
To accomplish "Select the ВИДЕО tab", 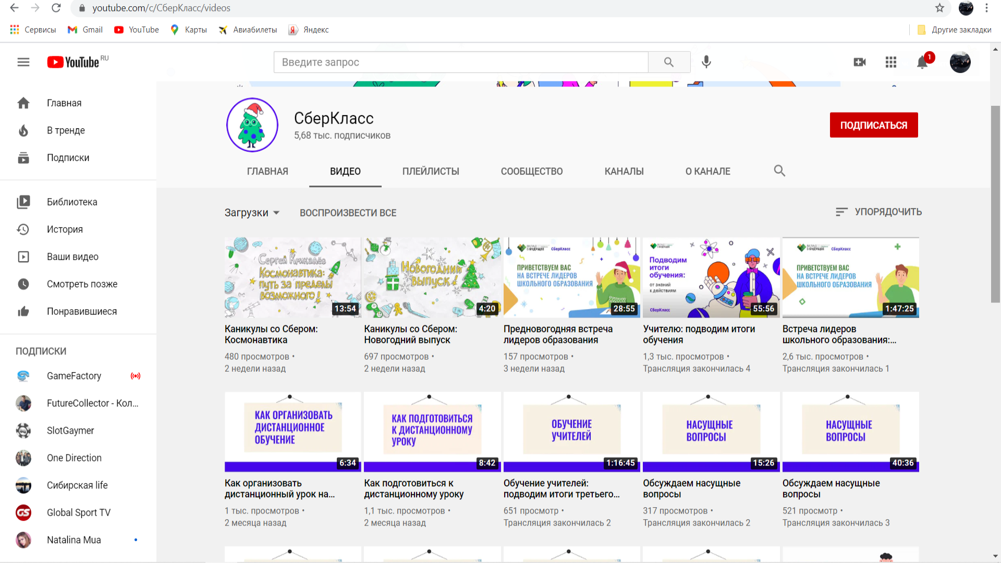I will click(x=345, y=172).
